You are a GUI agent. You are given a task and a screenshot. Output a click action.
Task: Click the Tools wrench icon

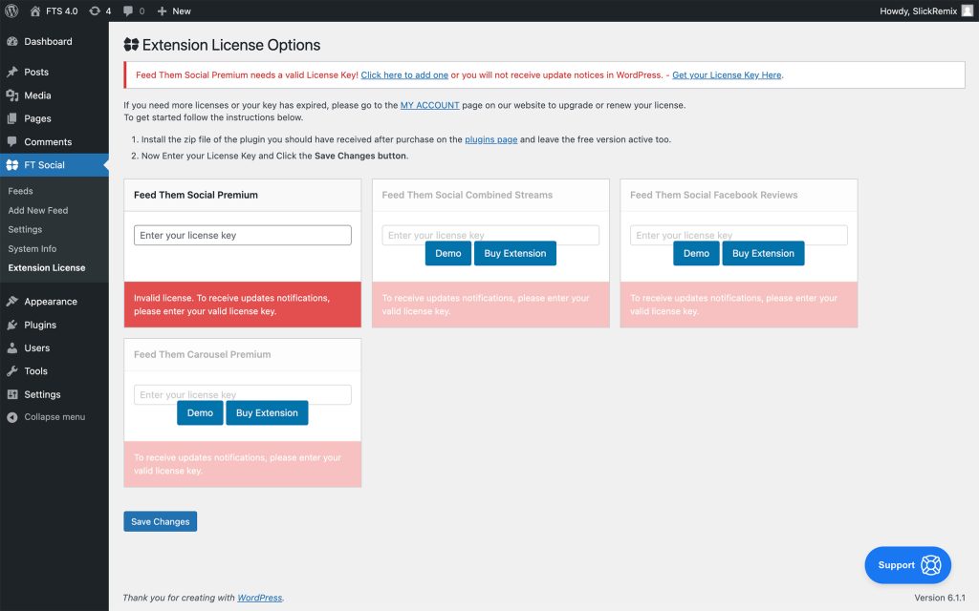point(11,371)
